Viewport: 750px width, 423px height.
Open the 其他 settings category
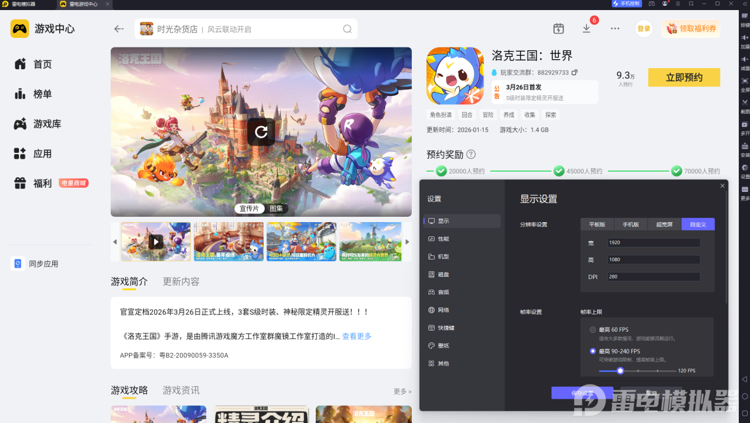pos(462,363)
